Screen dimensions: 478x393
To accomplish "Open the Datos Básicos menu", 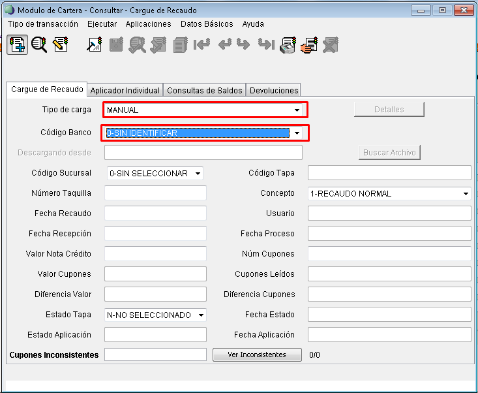I will point(206,24).
